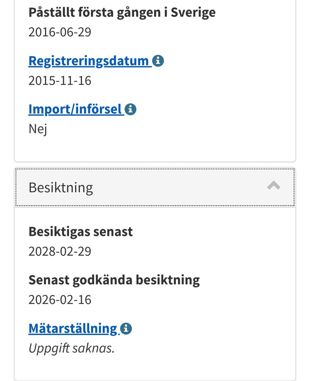Screen dimensions: 310x381
Task: Click the info icon beside Mätarställning
Action: pos(126,329)
